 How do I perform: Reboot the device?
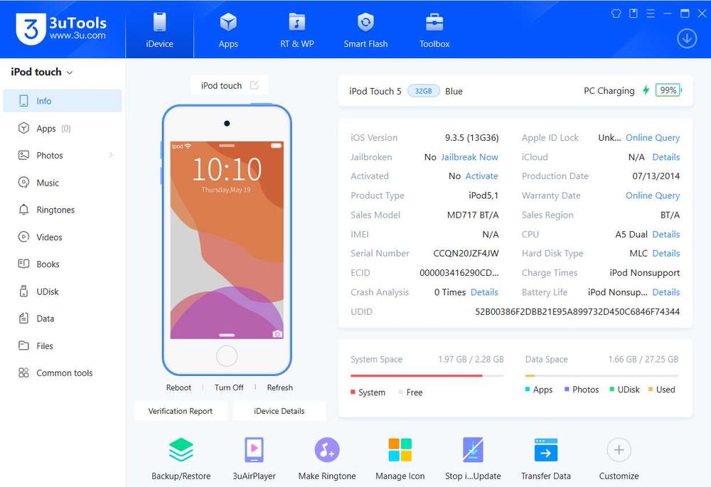click(x=178, y=387)
